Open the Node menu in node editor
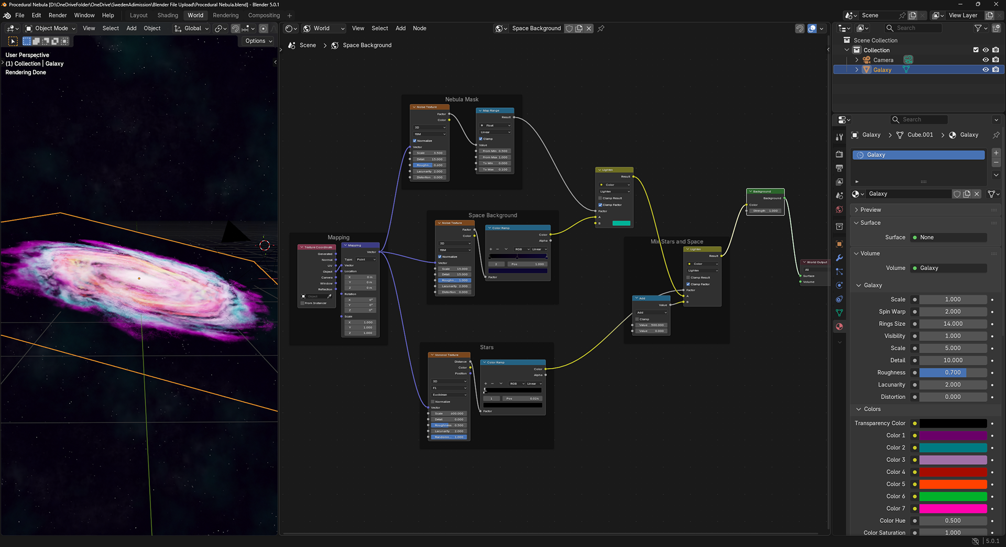Image resolution: width=1006 pixels, height=547 pixels. click(x=419, y=28)
